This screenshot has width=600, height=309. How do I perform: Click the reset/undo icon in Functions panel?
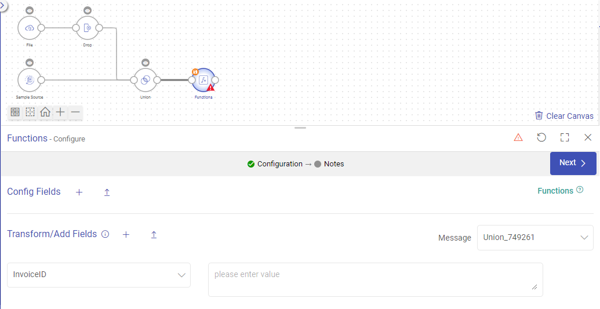coord(541,137)
